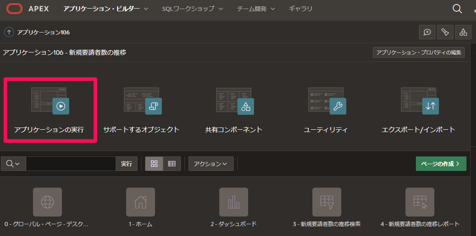Open the feedback comment-plus icon

[427, 32]
